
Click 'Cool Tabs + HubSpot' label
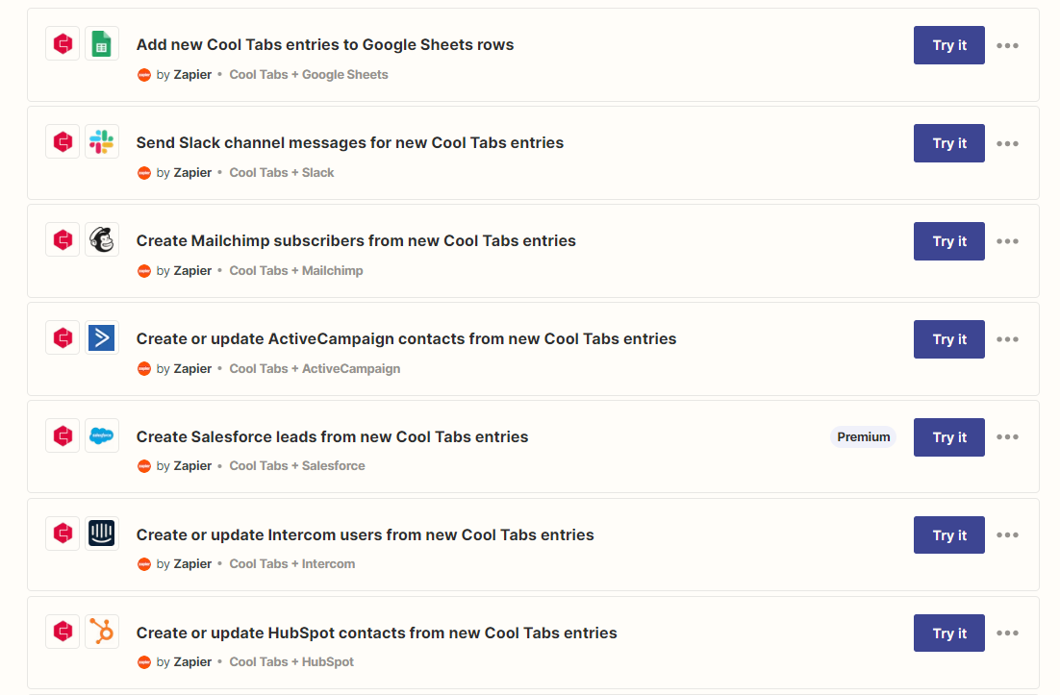click(x=291, y=661)
